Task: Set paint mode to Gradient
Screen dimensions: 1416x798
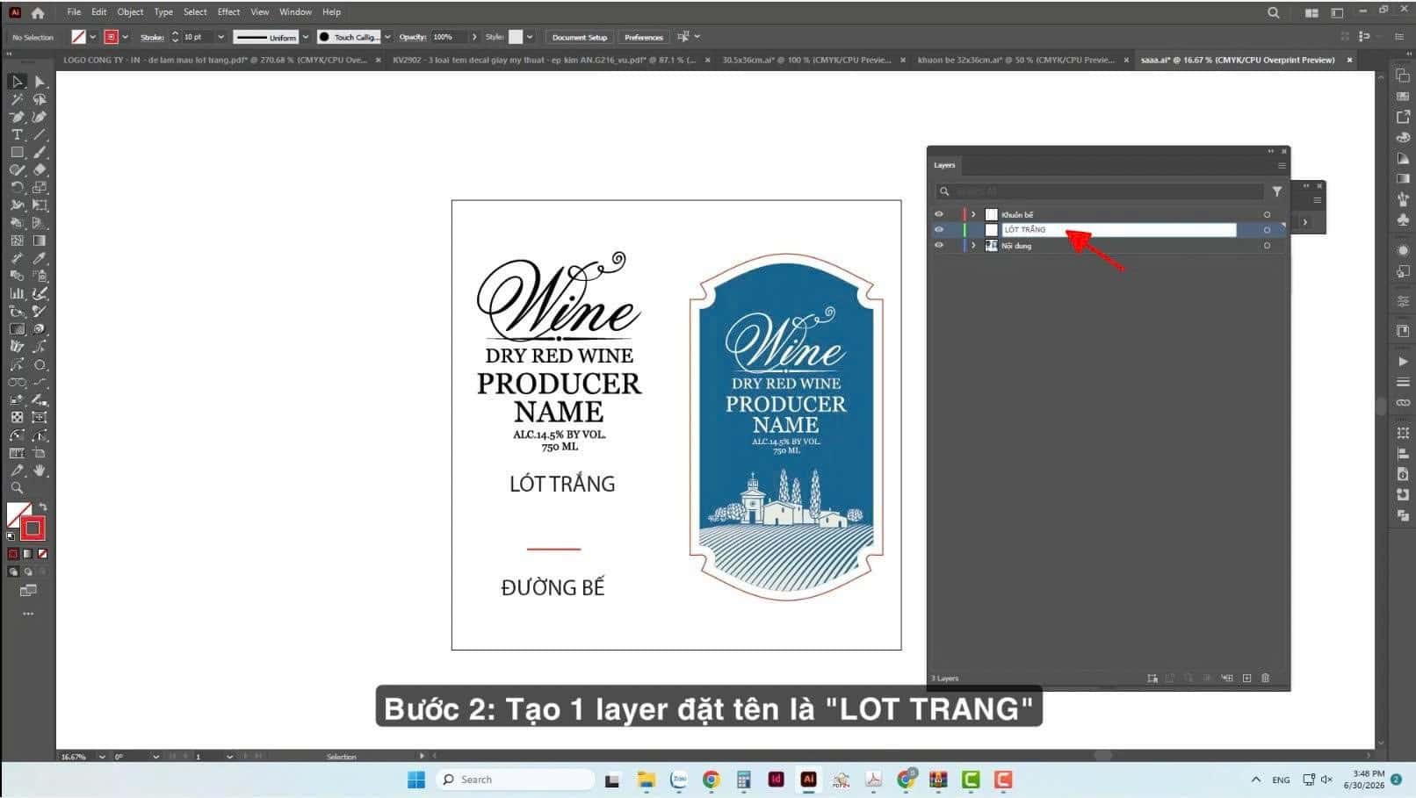Action: pyautogui.click(x=27, y=554)
